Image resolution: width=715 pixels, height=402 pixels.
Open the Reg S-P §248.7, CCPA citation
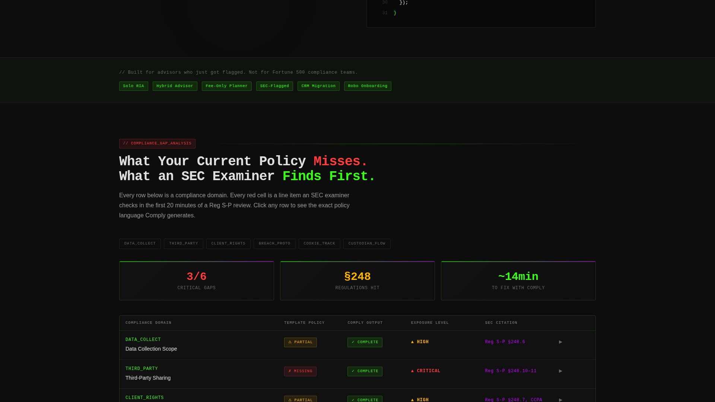pos(514,400)
